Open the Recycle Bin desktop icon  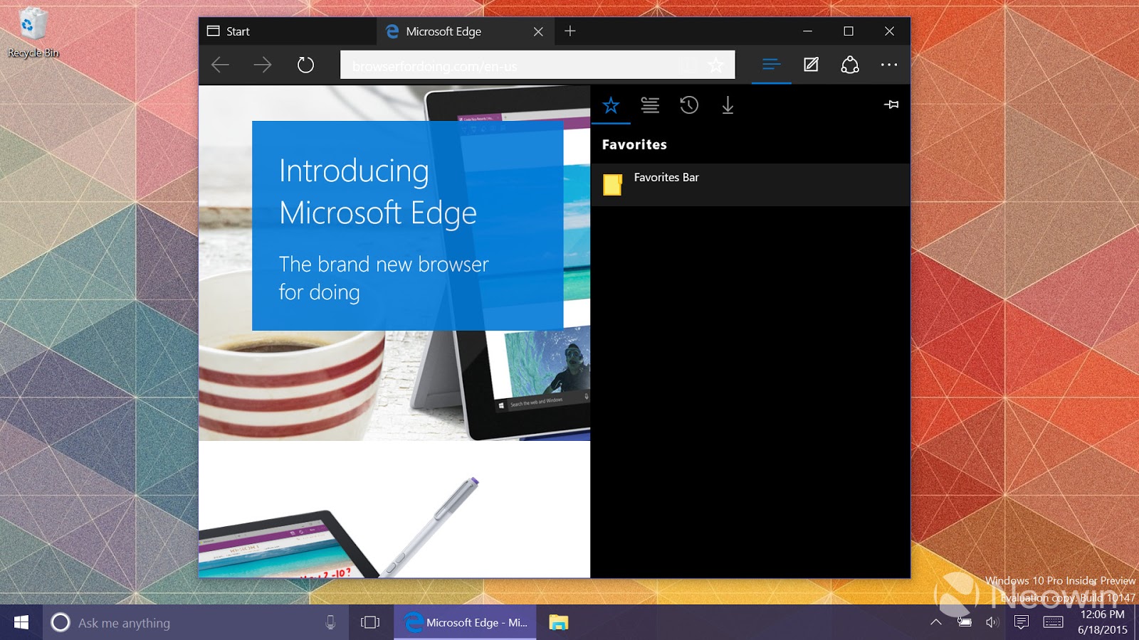[33, 33]
